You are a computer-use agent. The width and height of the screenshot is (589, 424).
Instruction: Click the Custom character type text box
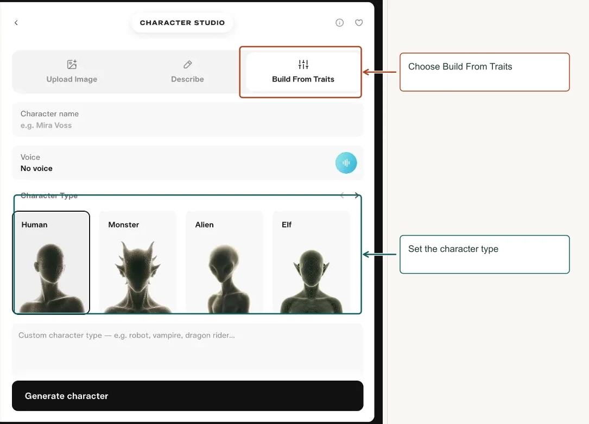tap(188, 349)
